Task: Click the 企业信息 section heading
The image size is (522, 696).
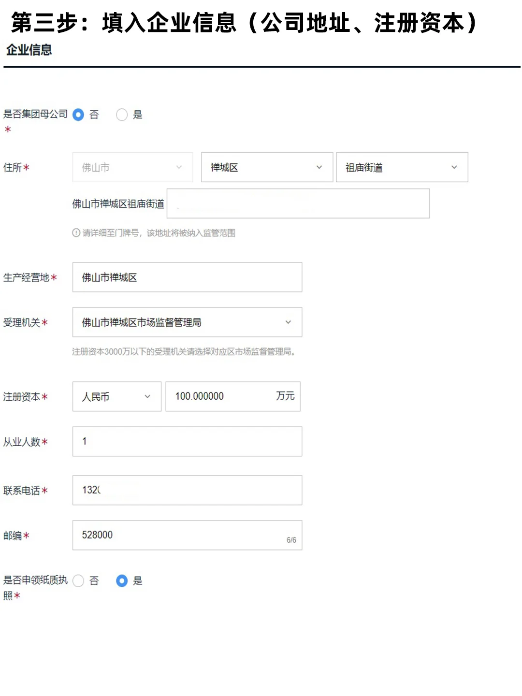Action: point(29,50)
